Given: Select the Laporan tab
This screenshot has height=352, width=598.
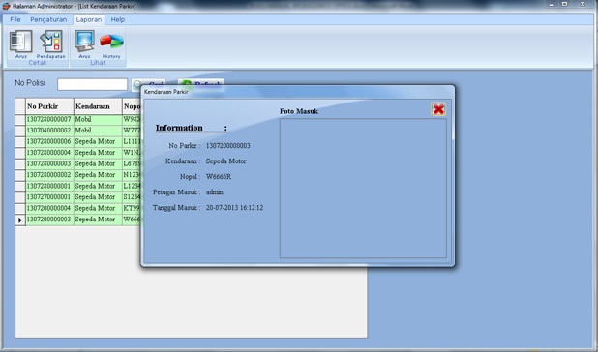Looking at the screenshot, I should pos(89,19).
